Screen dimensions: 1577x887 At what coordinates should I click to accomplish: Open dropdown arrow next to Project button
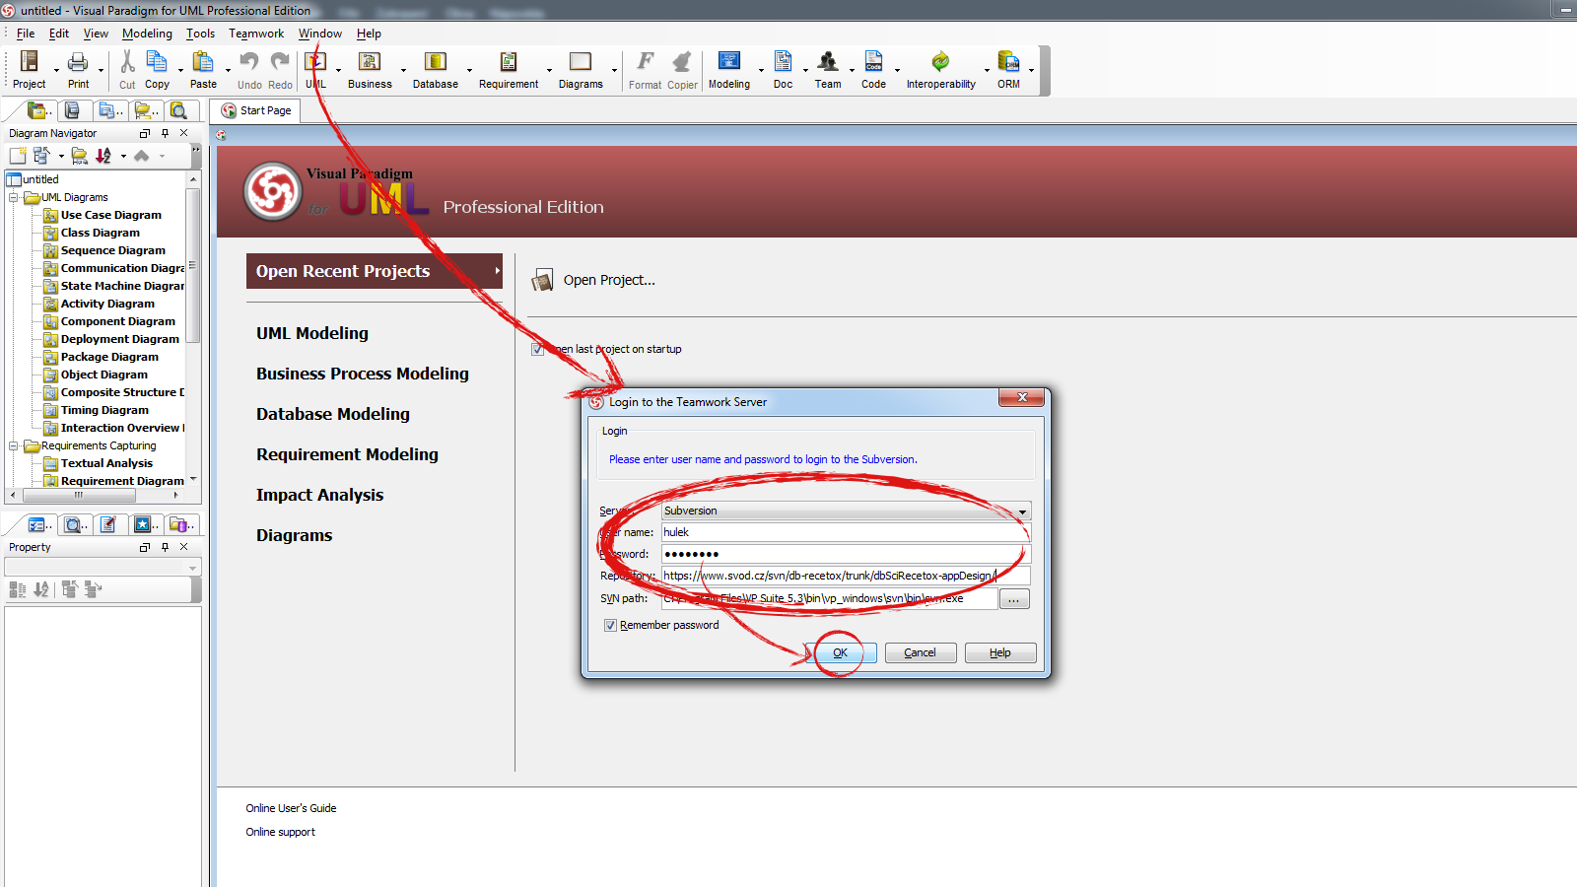tap(54, 70)
